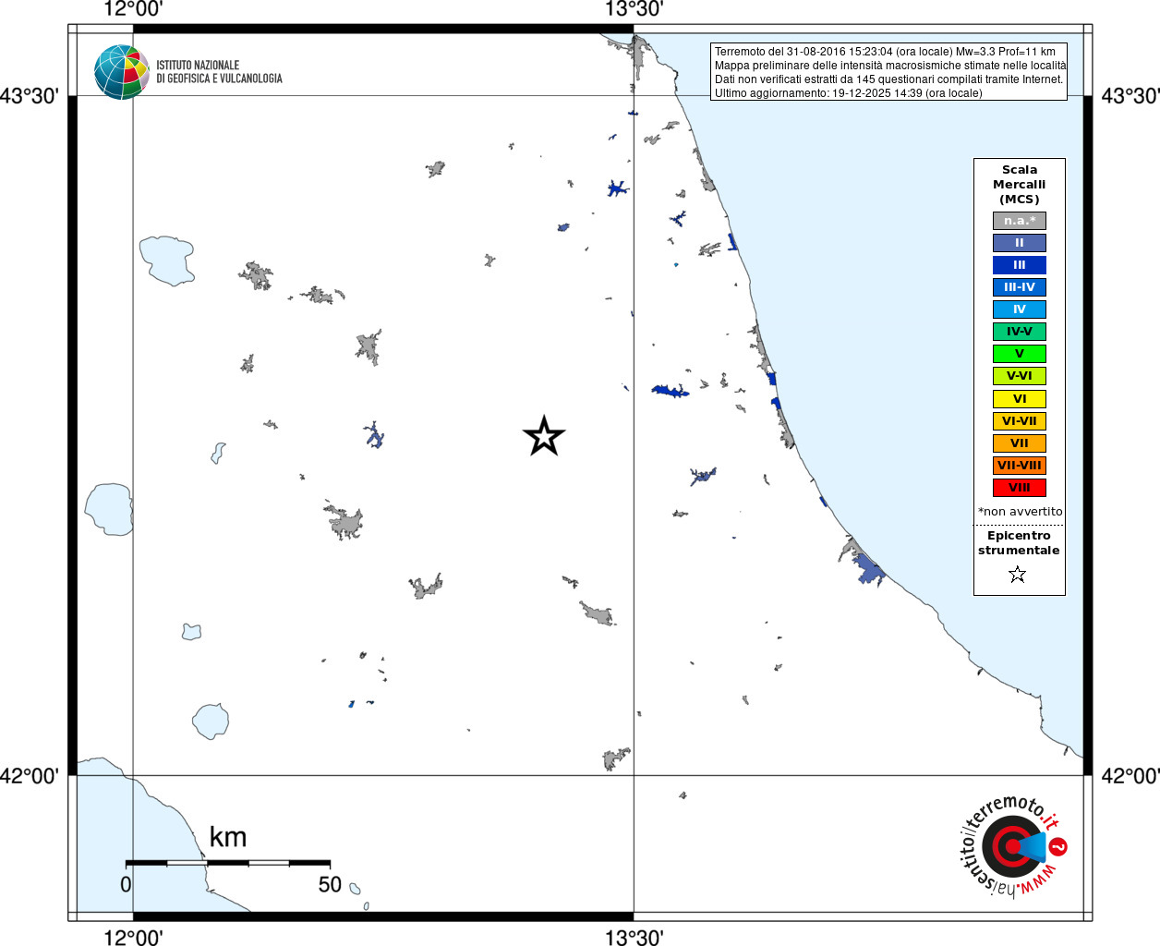Click the bottom 12°00' longitude label
1160x946 pixels.
tap(133, 937)
